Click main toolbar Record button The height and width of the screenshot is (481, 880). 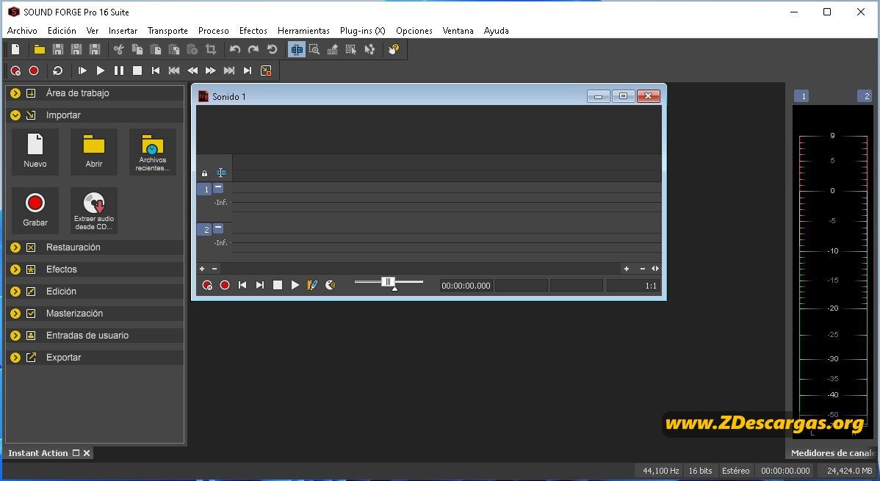(x=34, y=70)
